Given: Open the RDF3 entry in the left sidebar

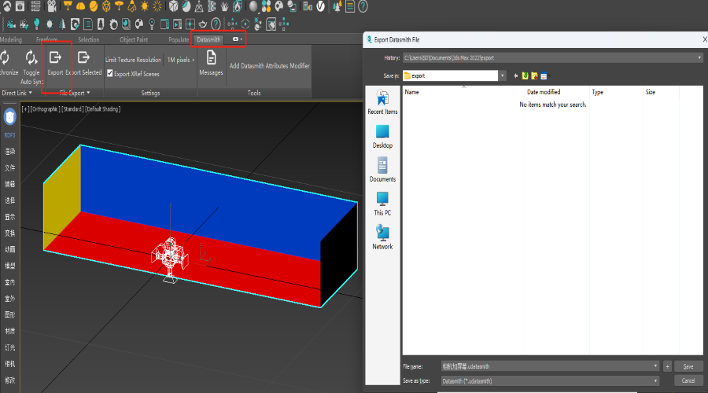Looking at the screenshot, I should click(x=10, y=135).
